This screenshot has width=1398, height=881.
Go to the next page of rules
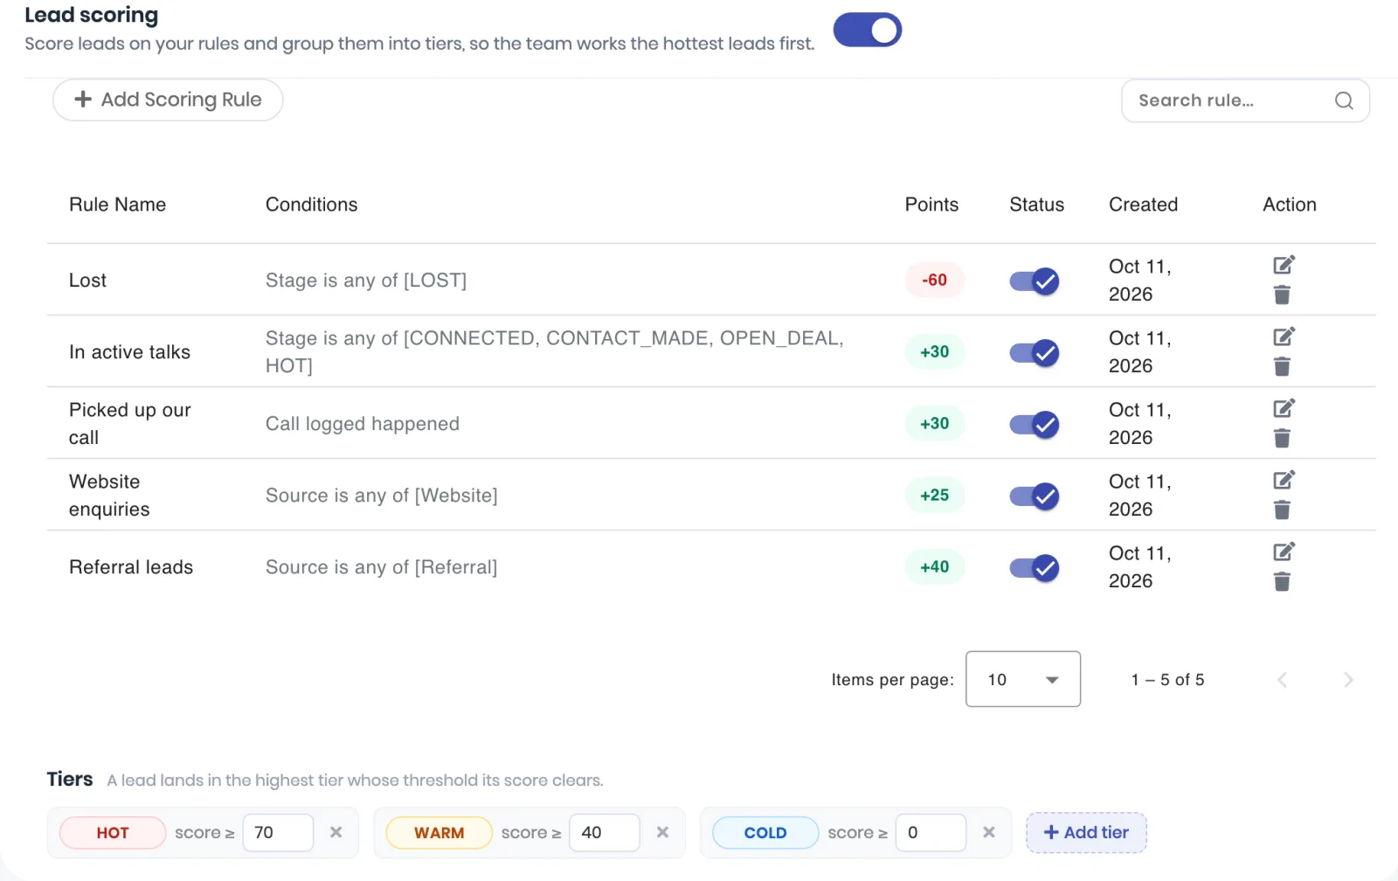pos(1348,680)
